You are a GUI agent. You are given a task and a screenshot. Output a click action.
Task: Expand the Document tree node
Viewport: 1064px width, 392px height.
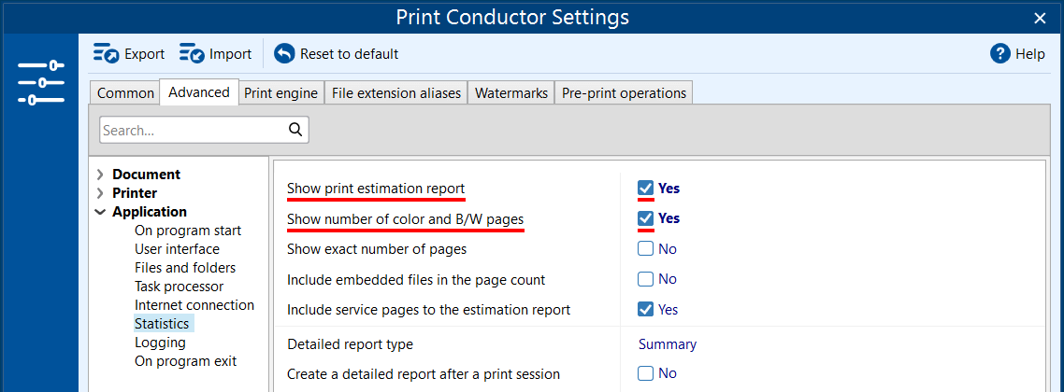[100, 175]
